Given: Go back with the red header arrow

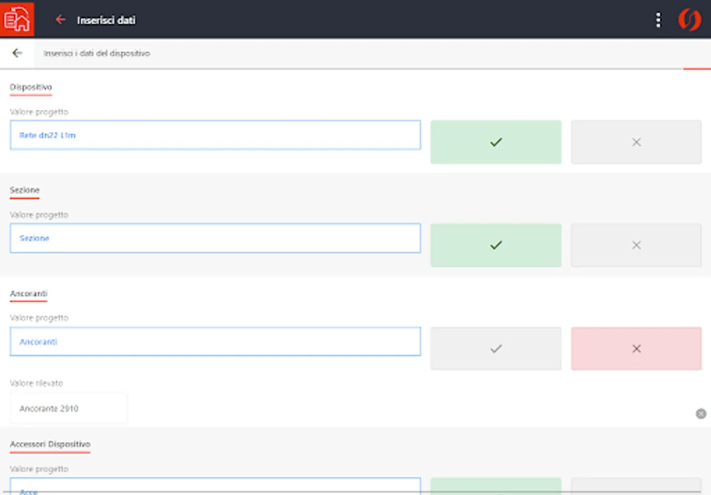Looking at the screenshot, I should point(60,20).
